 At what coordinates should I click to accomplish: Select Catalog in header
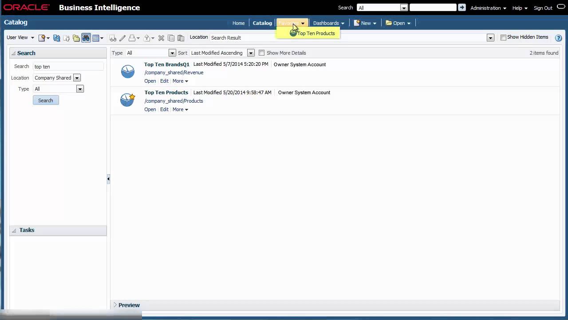coord(262,23)
